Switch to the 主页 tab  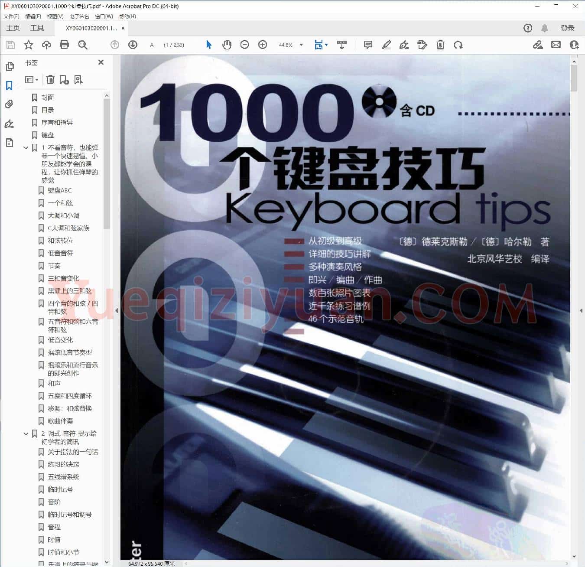(13, 28)
